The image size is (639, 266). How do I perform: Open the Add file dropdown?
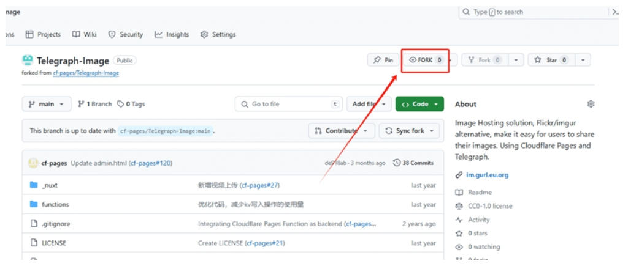(x=369, y=104)
